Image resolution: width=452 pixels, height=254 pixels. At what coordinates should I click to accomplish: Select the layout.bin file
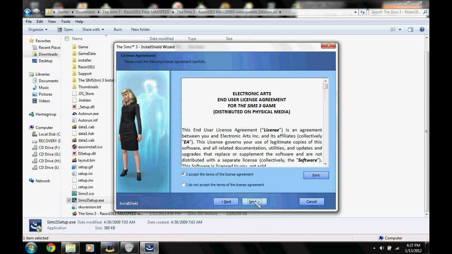(83, 161)
